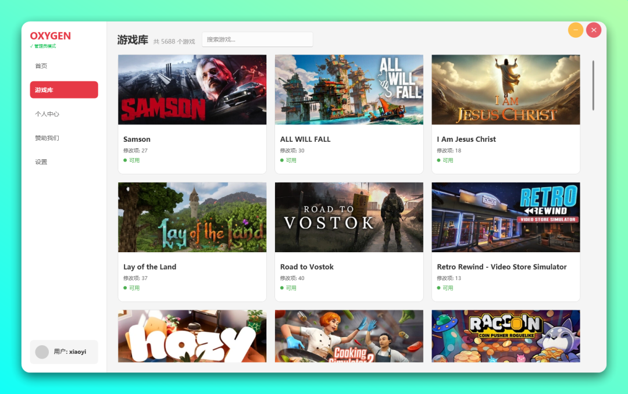Viewport: 628px width, 394px height.
Task: Click the yellow minimize circle button
Action: pos(576,30)
